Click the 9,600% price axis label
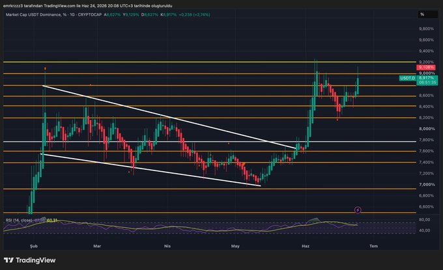Viewport: 443px width, 270px height. (426, 40)
